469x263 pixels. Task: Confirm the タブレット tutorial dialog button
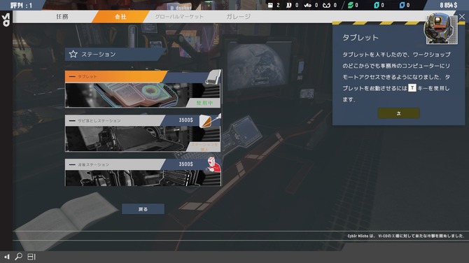click(398, 113)
